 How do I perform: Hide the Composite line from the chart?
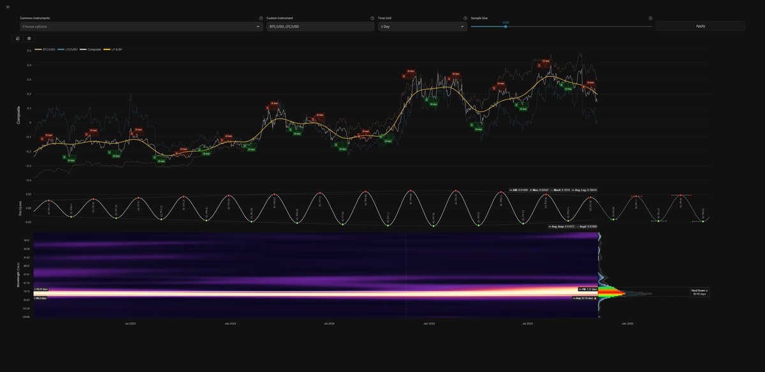click(92, 48)
